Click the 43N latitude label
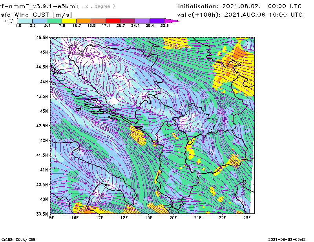The image size is (314, 242). point(44,111)
